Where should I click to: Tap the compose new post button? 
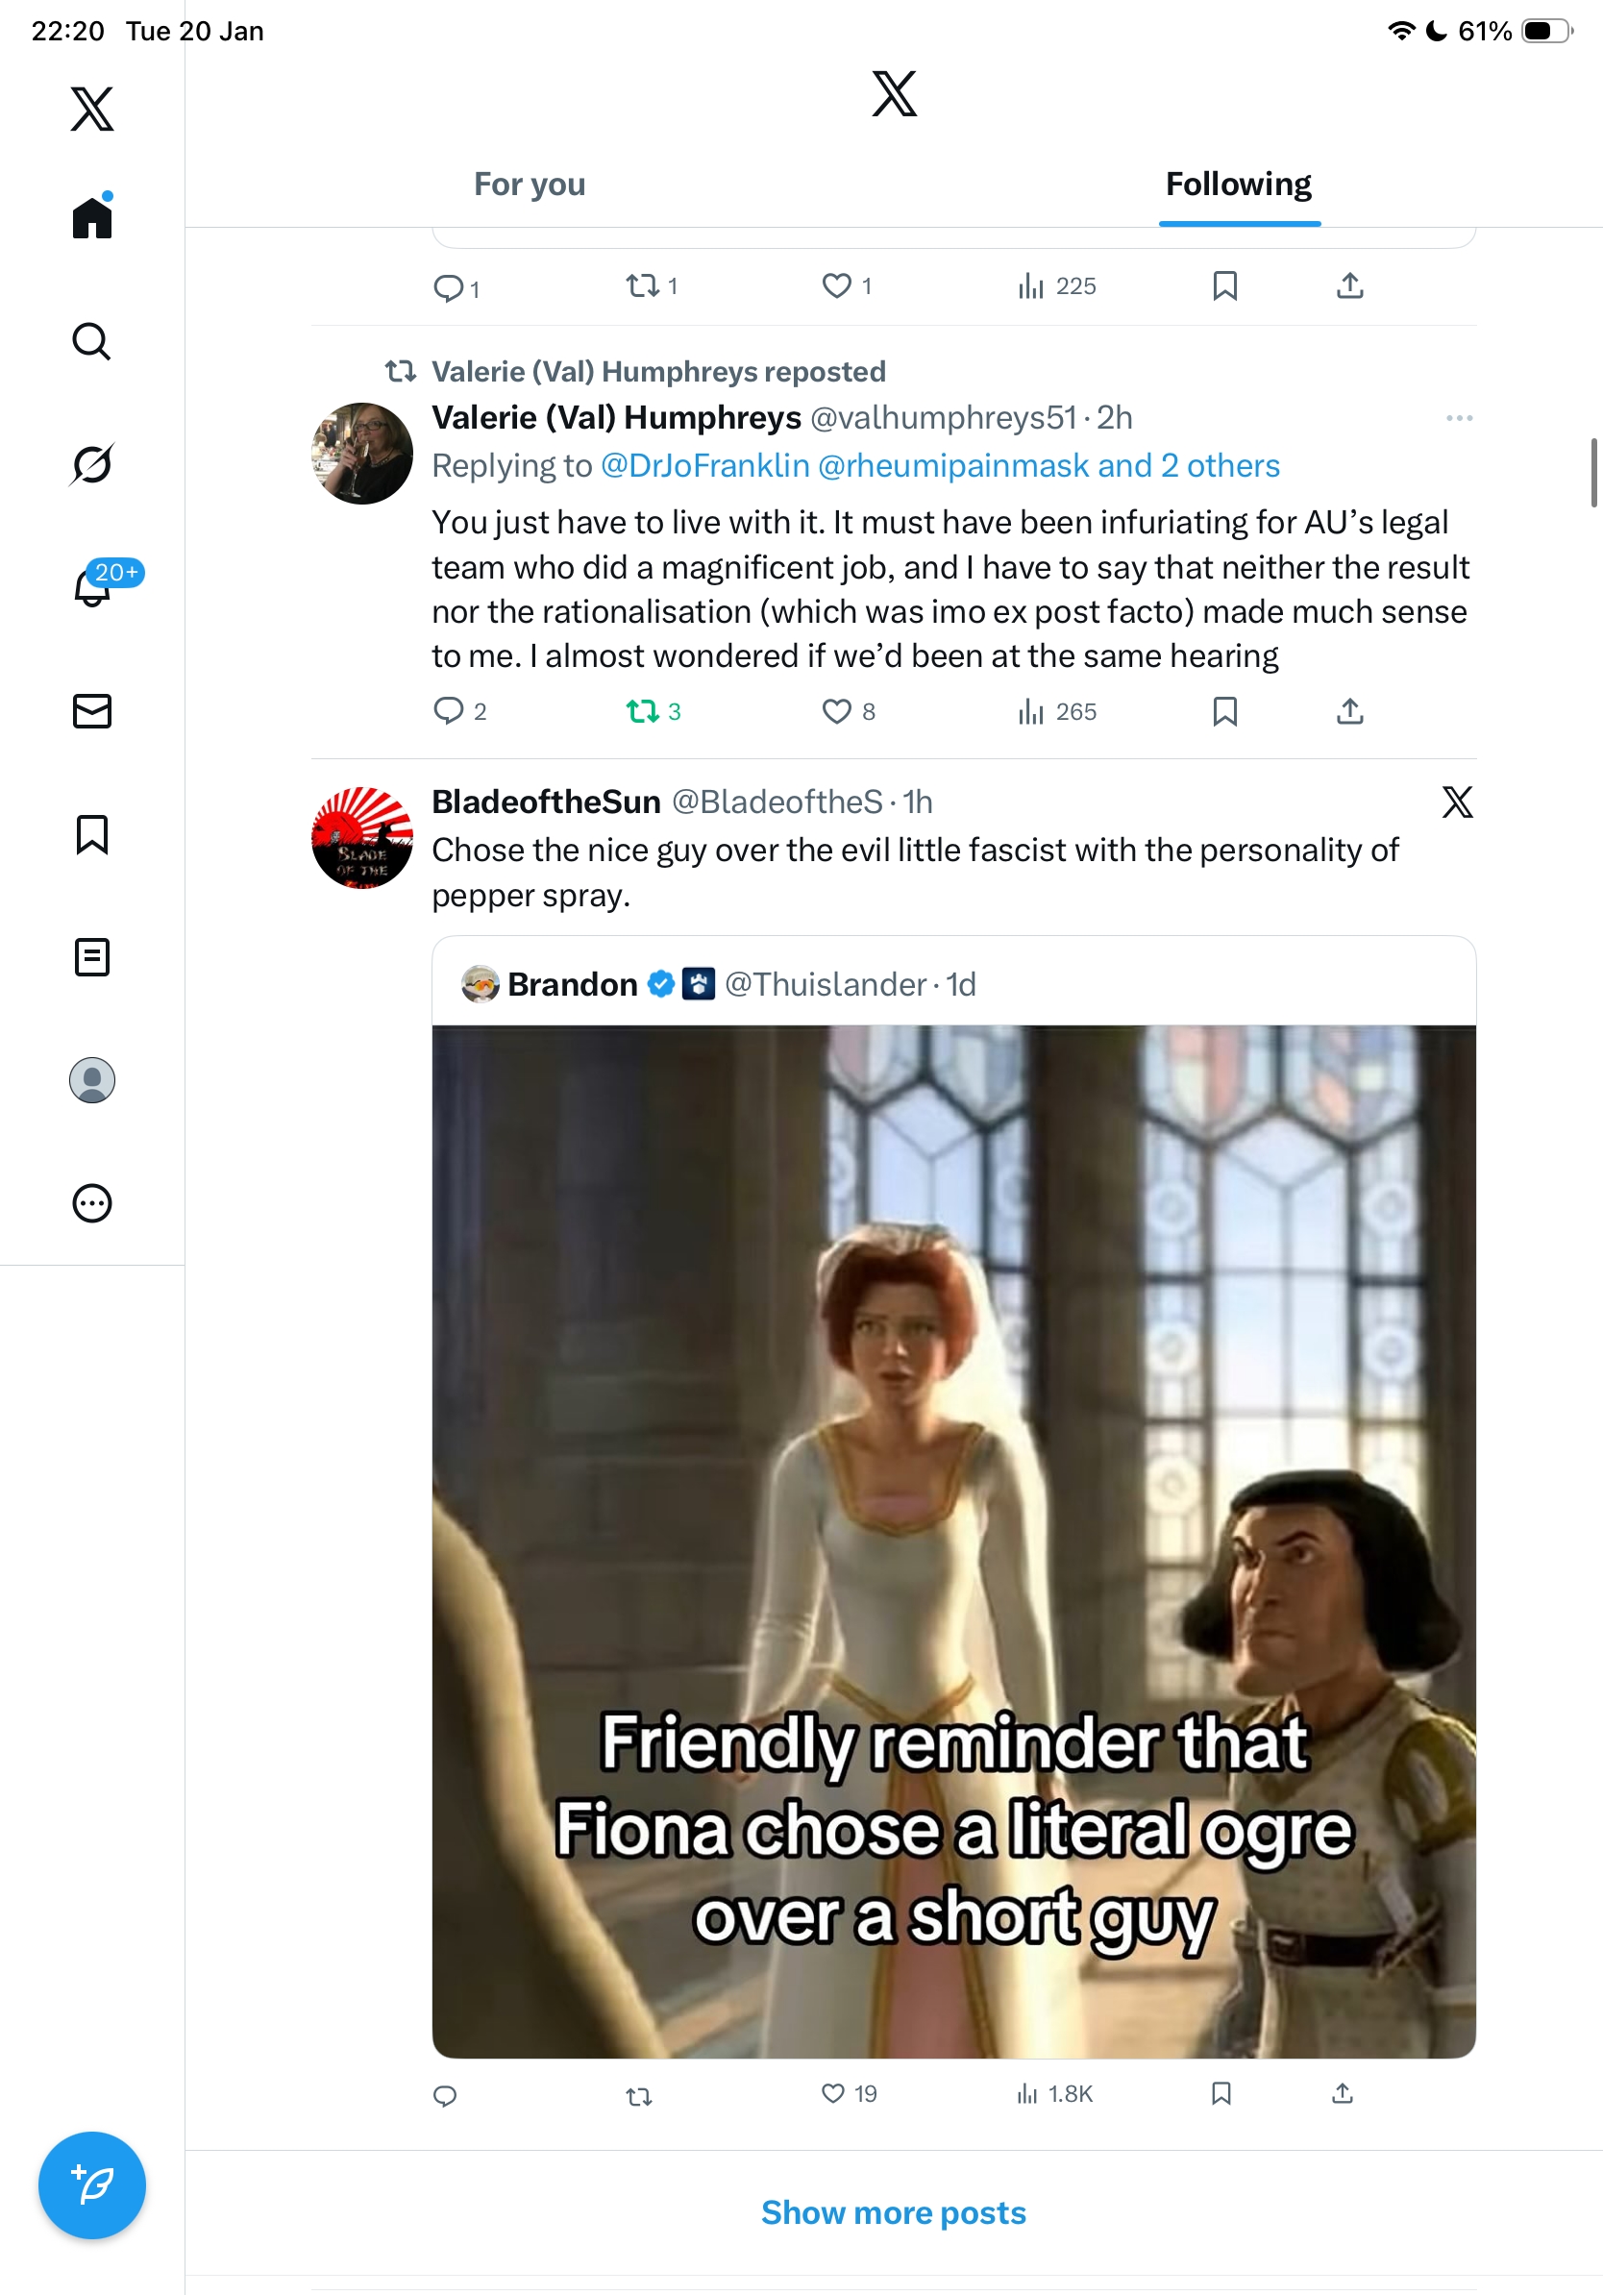pos(92,2184)
